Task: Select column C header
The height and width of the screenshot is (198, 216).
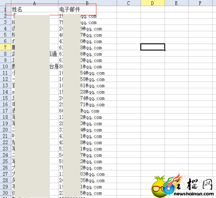Action: 129,3
